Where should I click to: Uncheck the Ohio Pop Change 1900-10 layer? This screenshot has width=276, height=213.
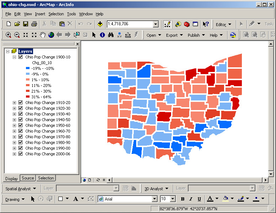pyautogui.click(x=20, y=57)
